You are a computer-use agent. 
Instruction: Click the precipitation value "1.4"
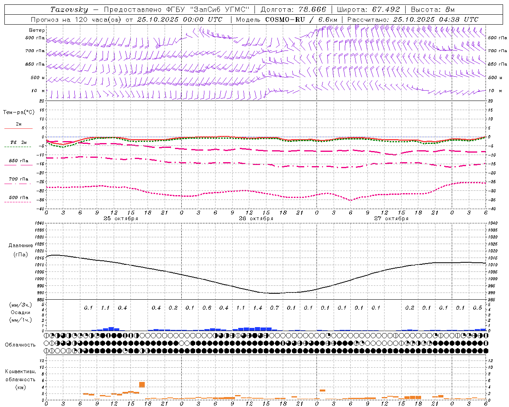pos(258,308)
